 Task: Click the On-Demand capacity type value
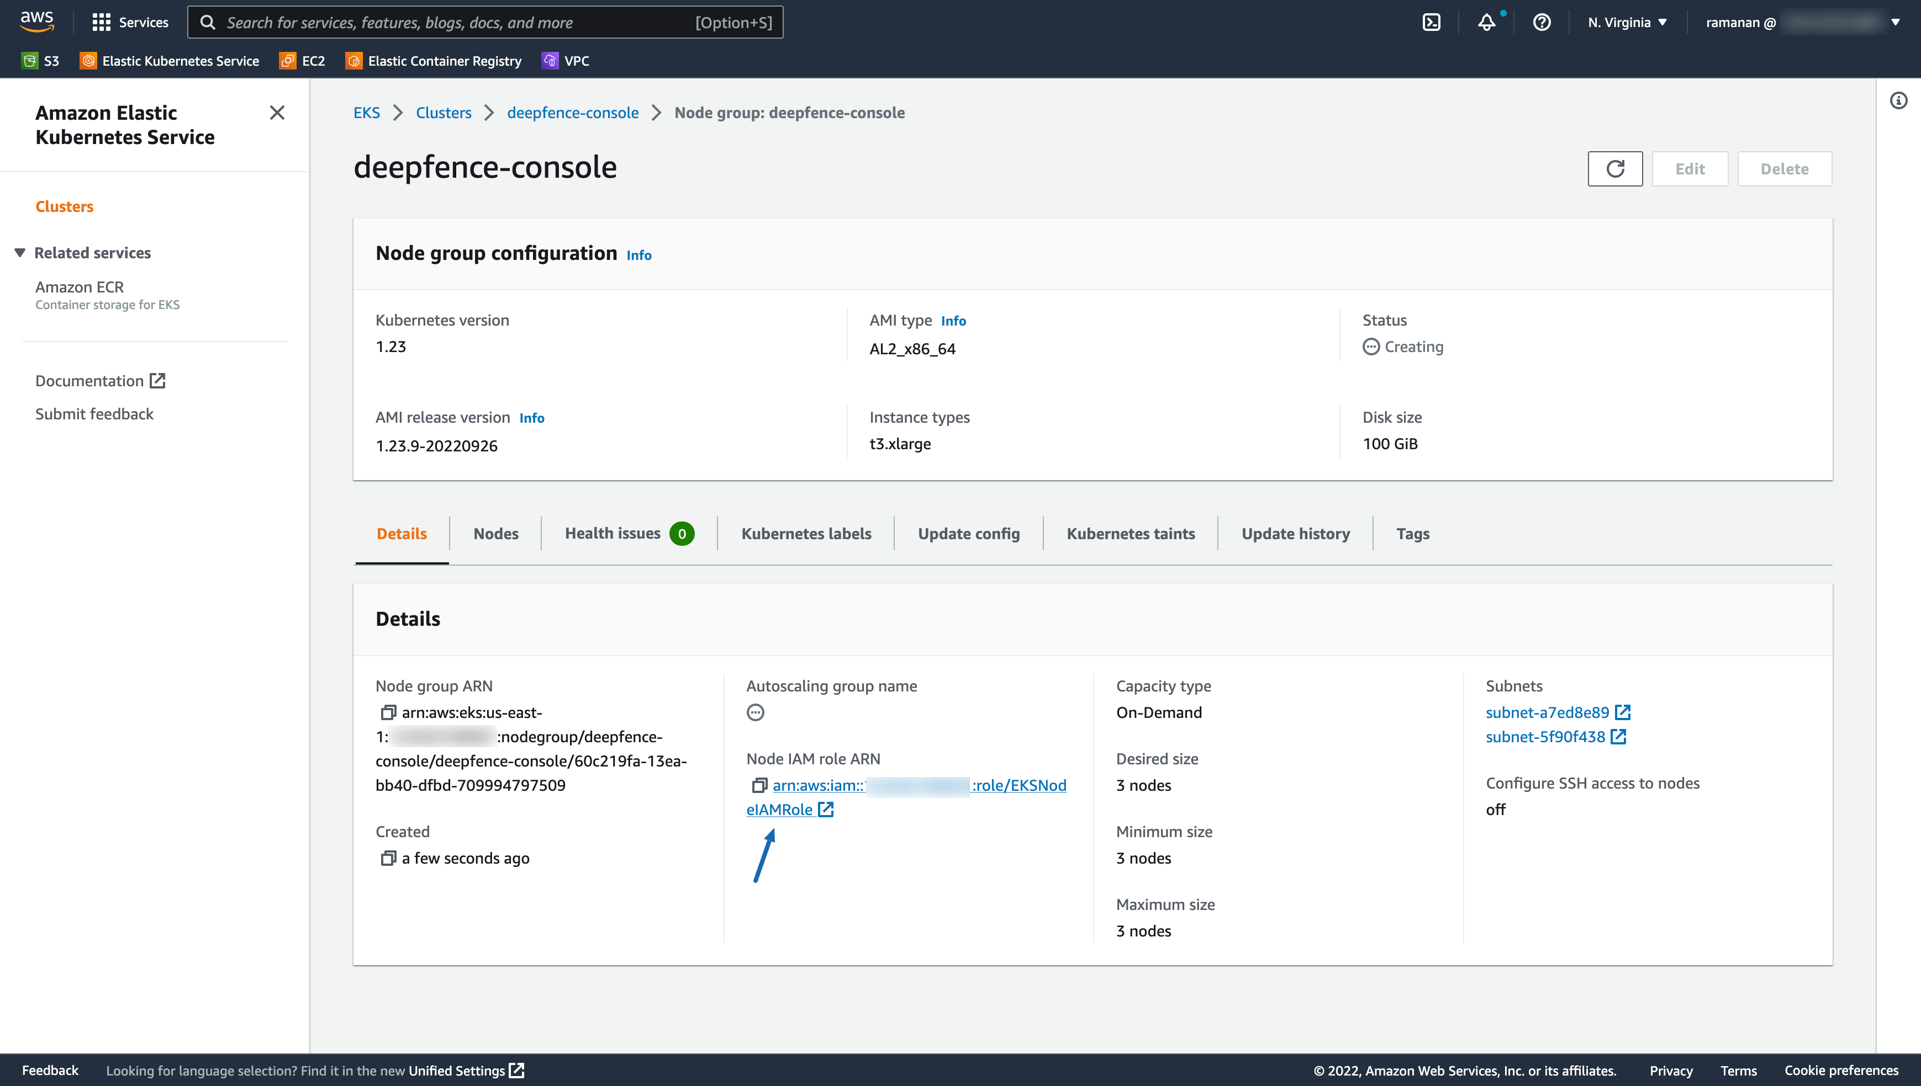pos(1159,712)
